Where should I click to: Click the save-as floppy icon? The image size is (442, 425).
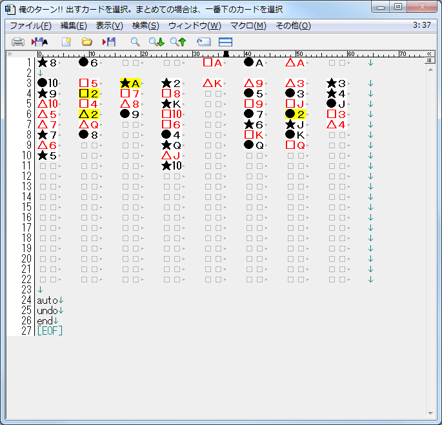click(40, 42)
